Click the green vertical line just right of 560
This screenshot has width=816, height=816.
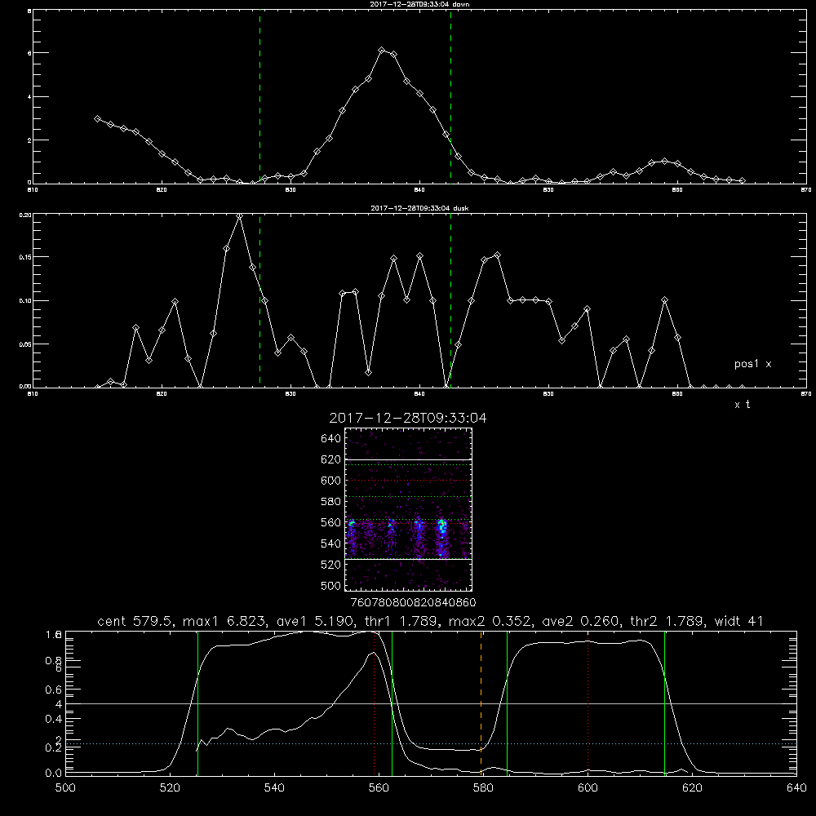pyautogui.click(x=392, y=703)
